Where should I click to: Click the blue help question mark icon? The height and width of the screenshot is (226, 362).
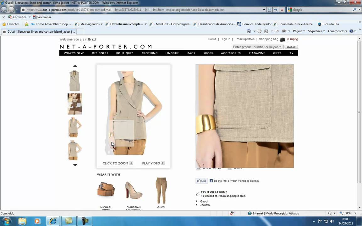click(x=351, y=31)
